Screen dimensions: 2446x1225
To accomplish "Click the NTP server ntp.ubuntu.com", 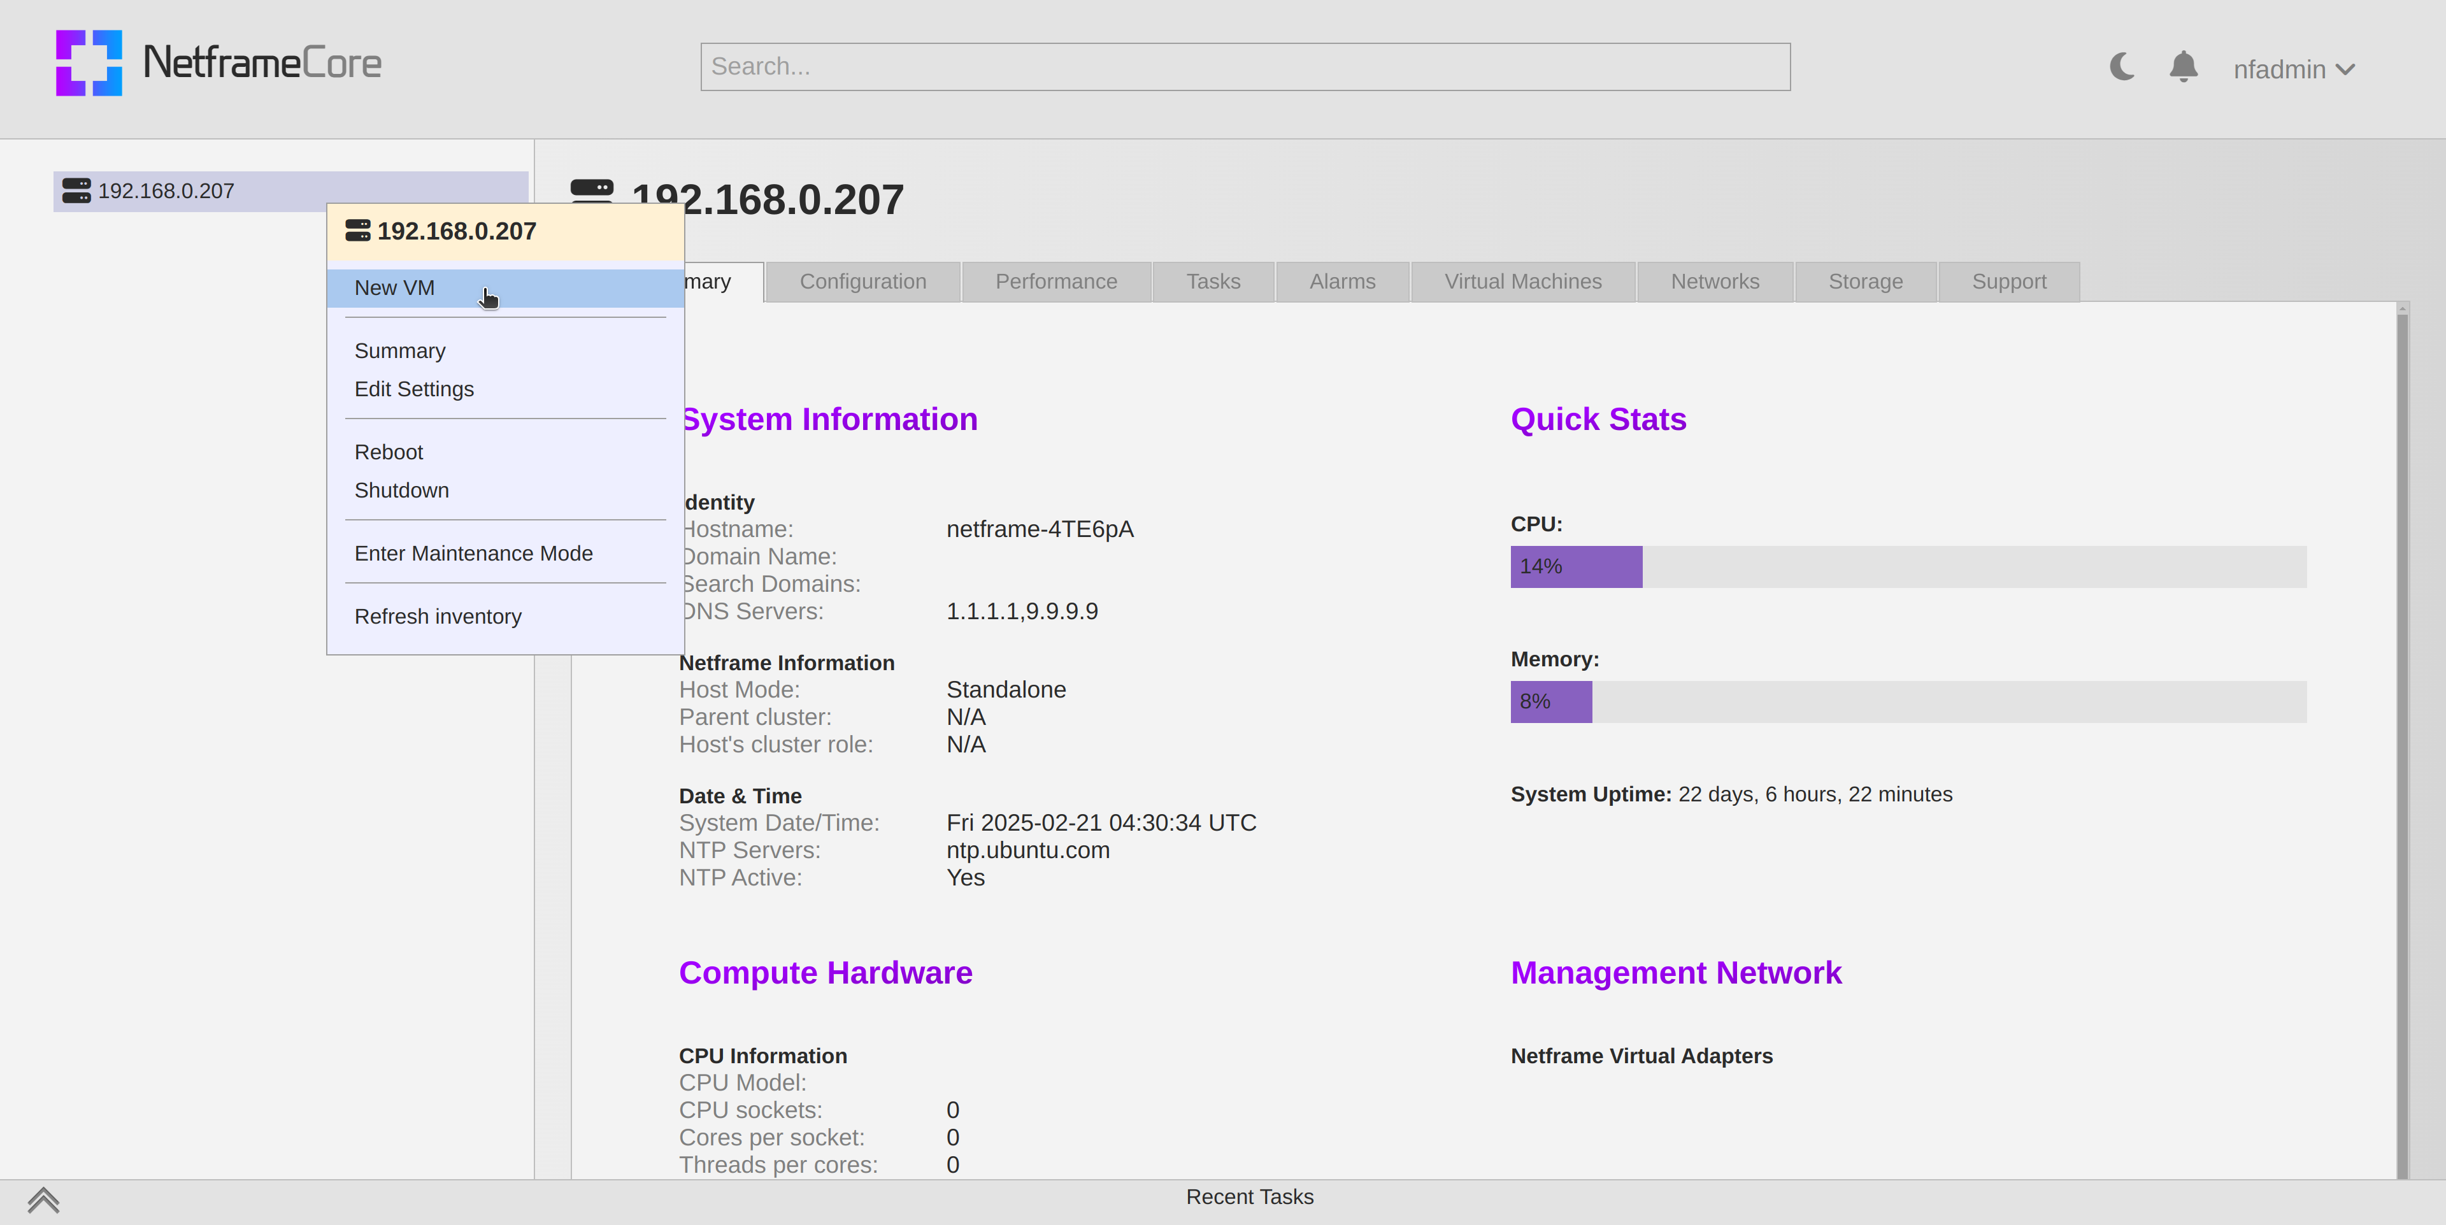I will (x=1027, y=850).
